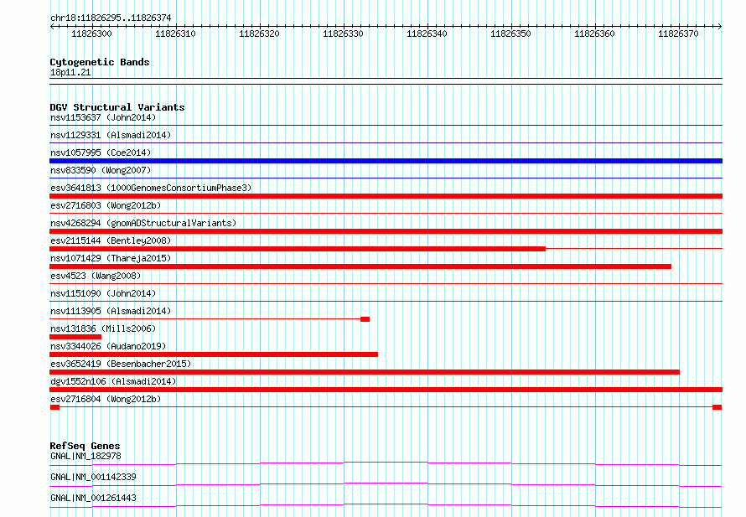Click the ruler's right arrowhead
The width and height of the screenshot is (746, 517).
720,26
